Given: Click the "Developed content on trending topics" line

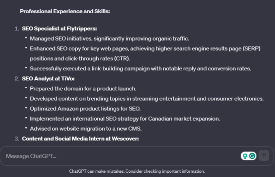Looking at the screenshot, I should coord(146,98).
